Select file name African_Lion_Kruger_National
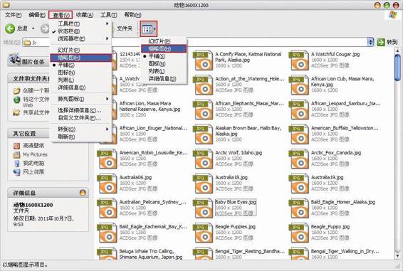Screen dimensions: 403x271 [x=153, y=128]
